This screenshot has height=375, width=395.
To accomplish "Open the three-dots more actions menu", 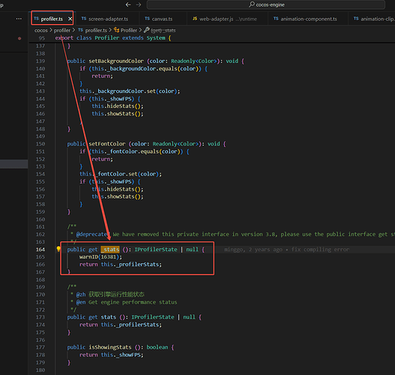I will click(x=19, y=19).
